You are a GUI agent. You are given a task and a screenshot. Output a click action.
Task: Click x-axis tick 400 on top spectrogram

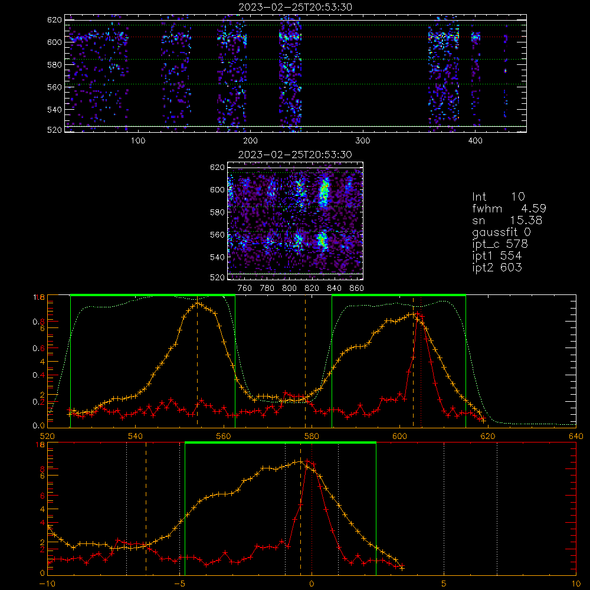[x=475, y=141]
